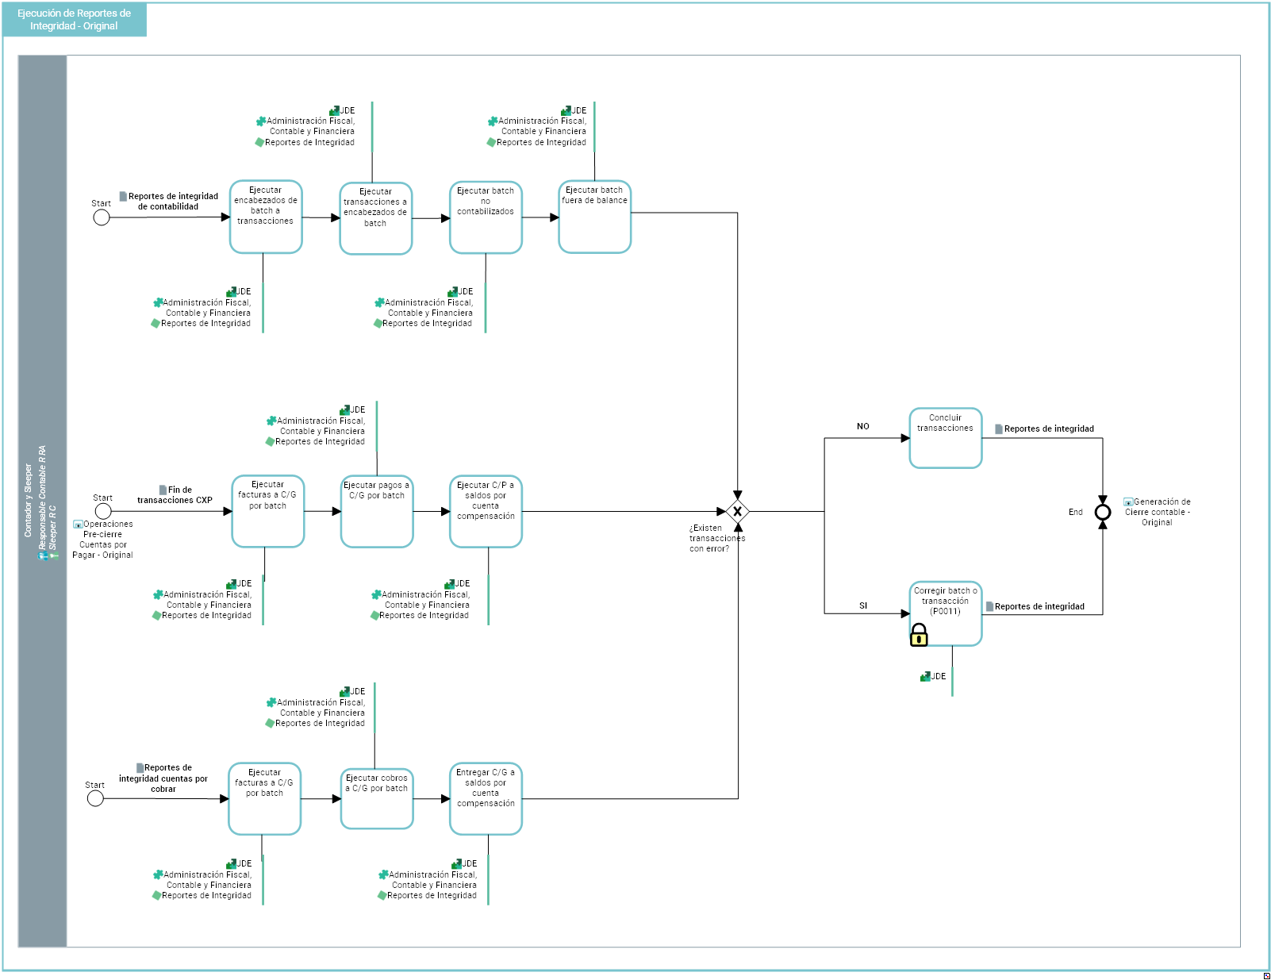Click the JDE icon below 'Ejecutar batch no contabilizados'
The height and width of the screenshot is (980, 1271).
pos(453,292)
